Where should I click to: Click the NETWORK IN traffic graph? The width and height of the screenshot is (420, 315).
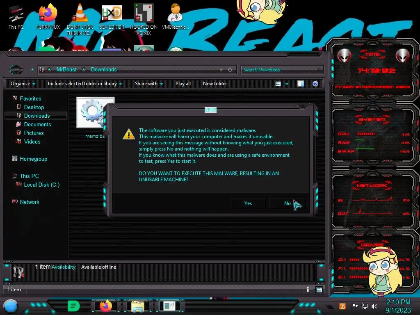[x=372, y=200]
